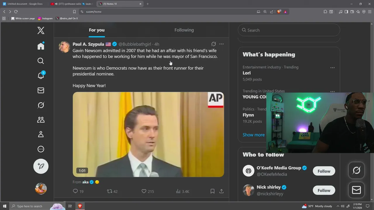Share the post using share icon
374x210 pixels.
[x=221, y=191]
